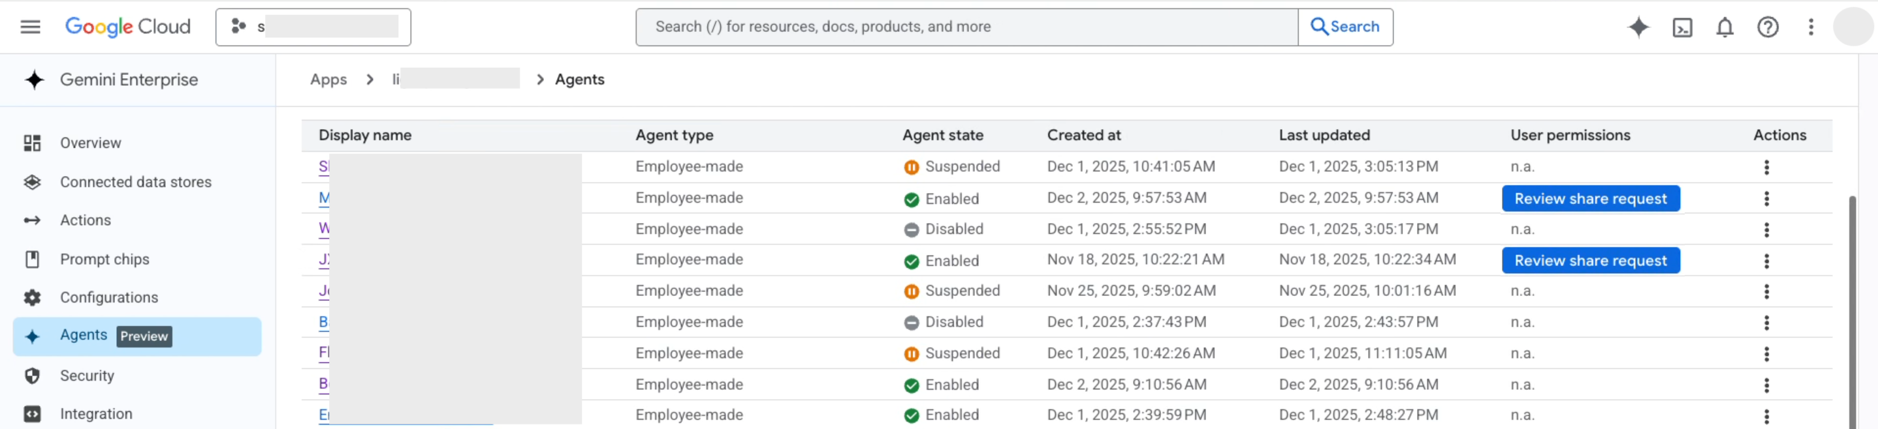
Task: Open the project picker dropdown
Action: coord(313,27)
